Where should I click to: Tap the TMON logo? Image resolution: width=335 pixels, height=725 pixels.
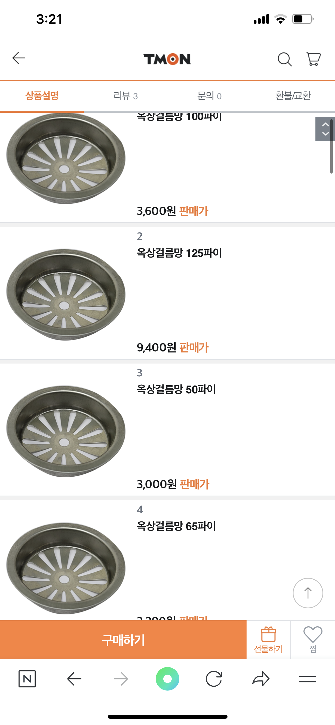click(167, 59)
